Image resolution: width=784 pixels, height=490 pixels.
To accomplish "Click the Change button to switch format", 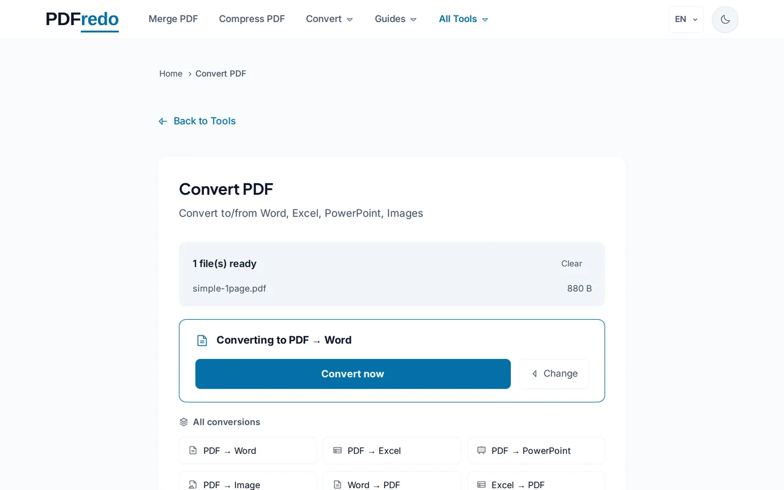I will tap(554, 374).
